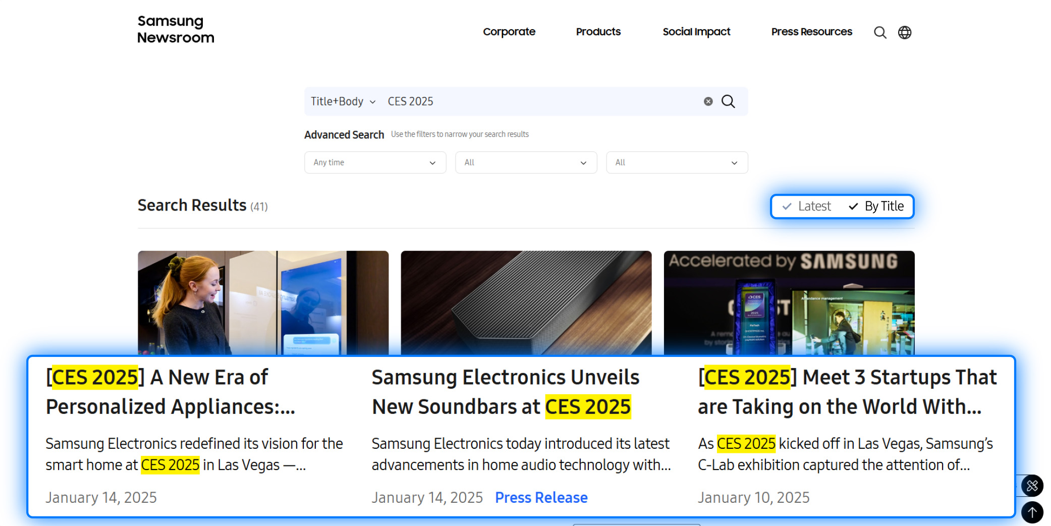Expand the Any time date filter
The height and width of the screenshot is (526, 1051).
coord(375,162)
